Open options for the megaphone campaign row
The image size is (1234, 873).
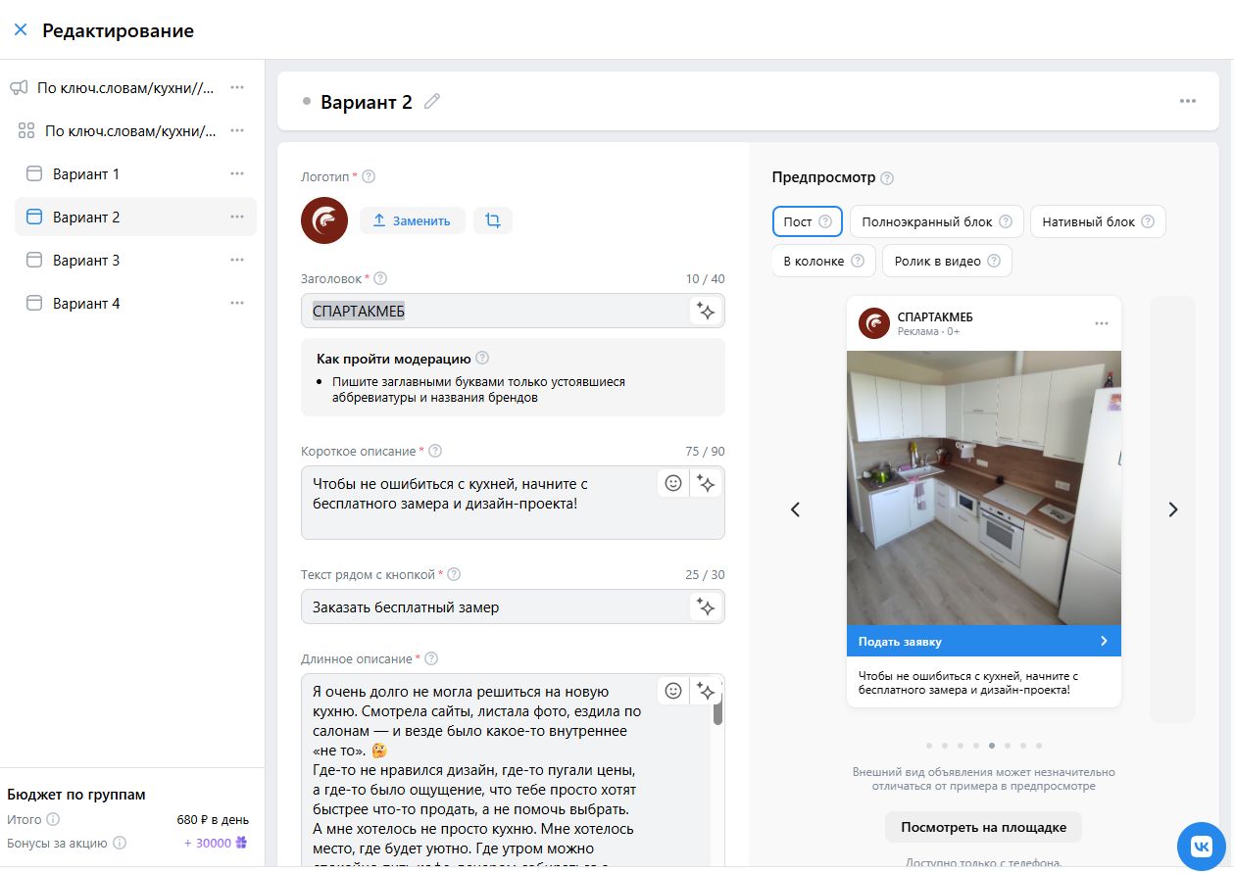[x=237, y=87]
